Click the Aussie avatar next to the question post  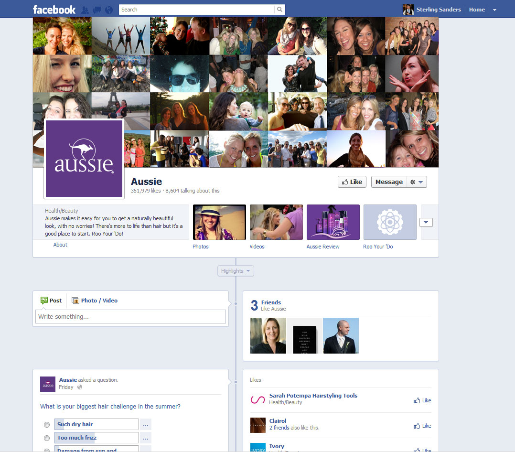point(48,384)
